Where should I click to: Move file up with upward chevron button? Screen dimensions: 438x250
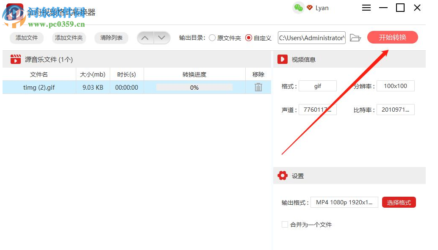(x=145, y=38)
